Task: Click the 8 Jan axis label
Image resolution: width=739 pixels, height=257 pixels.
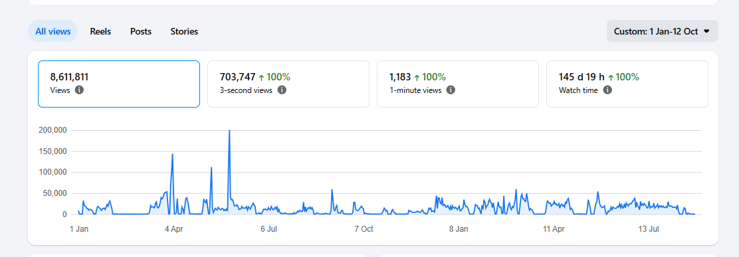Action: (x=459, y=229)
